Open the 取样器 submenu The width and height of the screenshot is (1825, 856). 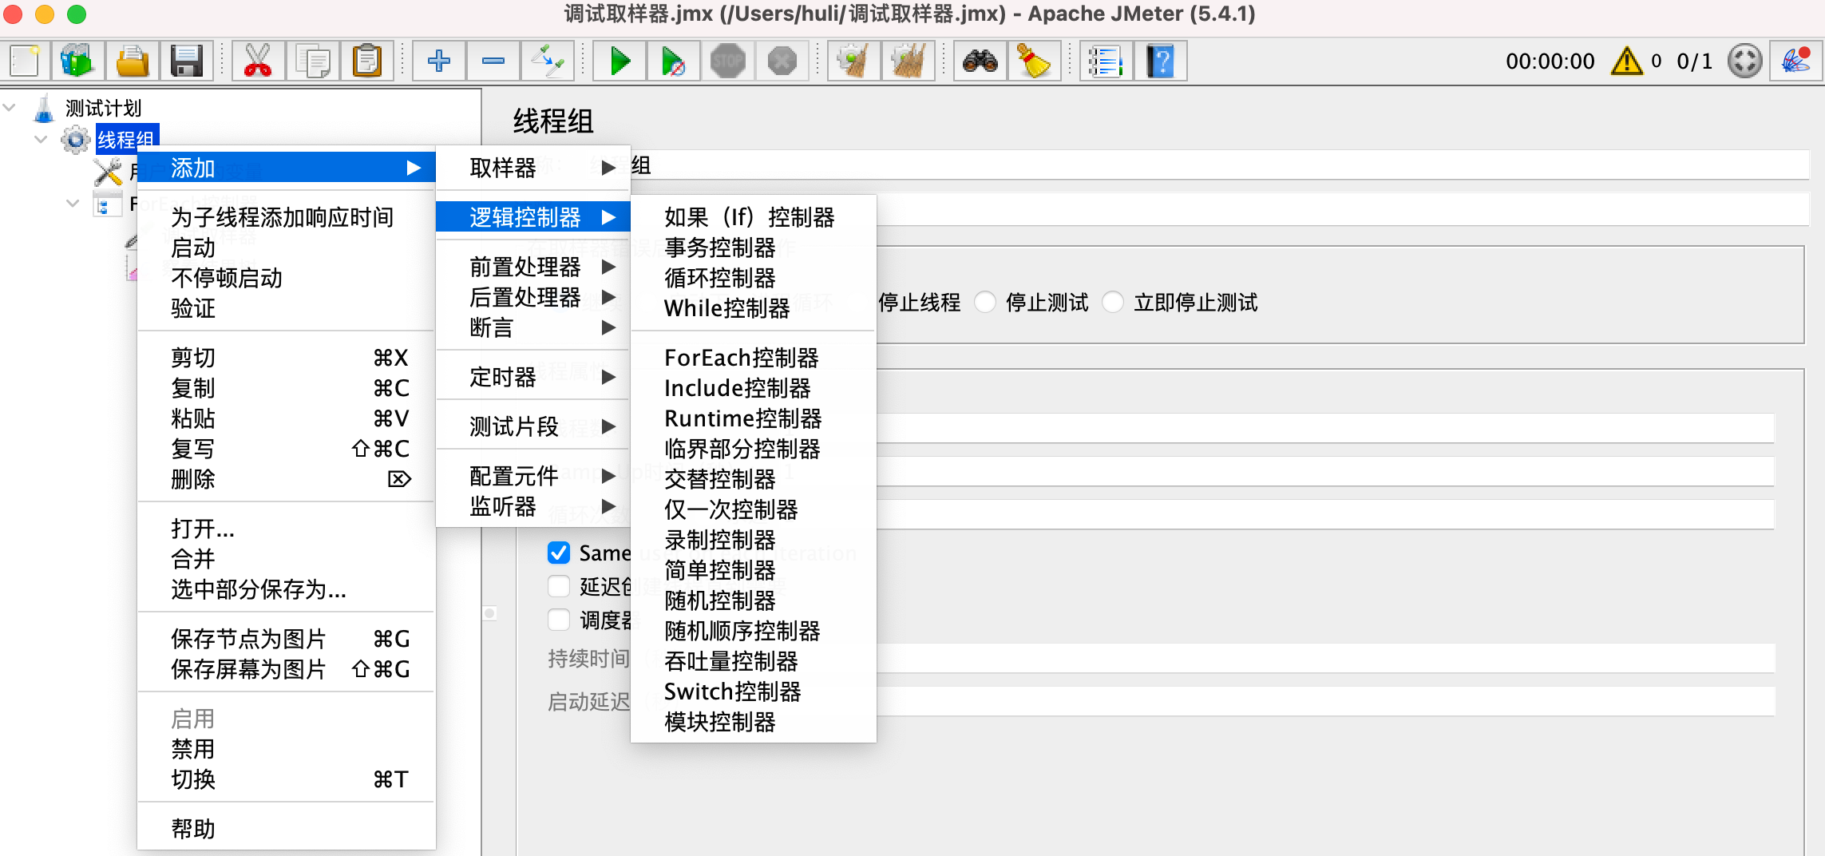point(533,168)
